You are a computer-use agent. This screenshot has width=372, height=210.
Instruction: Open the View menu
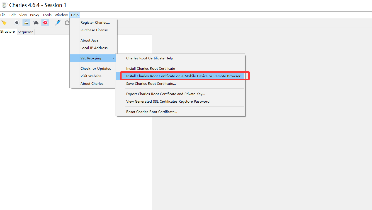pos(23,15)
